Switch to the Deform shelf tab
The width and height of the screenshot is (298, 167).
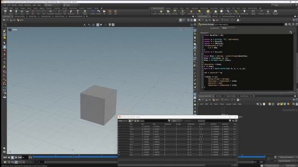[29, 8]
